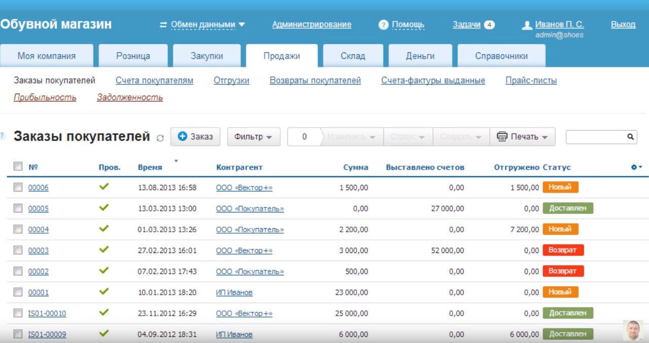This screenshot has width=649, height=343.
Task: Create a new order with Заказ button
Action: click(x=195, y=137)
